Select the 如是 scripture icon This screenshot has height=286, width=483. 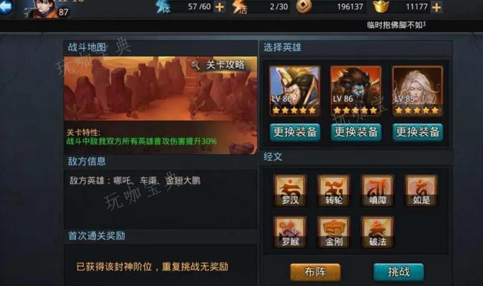pos(421,191)
